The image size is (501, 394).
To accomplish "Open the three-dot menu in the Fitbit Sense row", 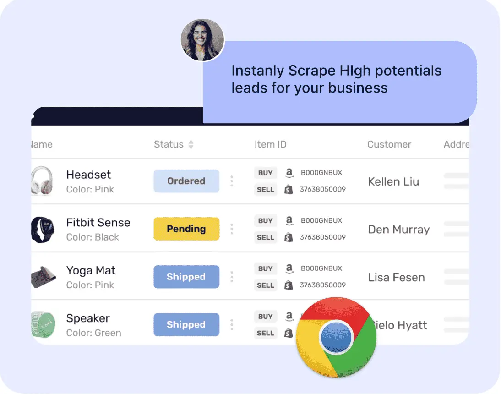I will point(232,229).
